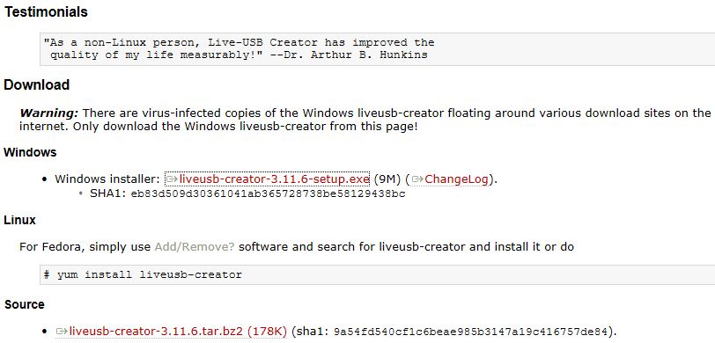The height and width of the screenshot is (343, 715).
Task: Click the Dr. Arthur B. Hunkins testimonial block
Action: click(377, 49)
